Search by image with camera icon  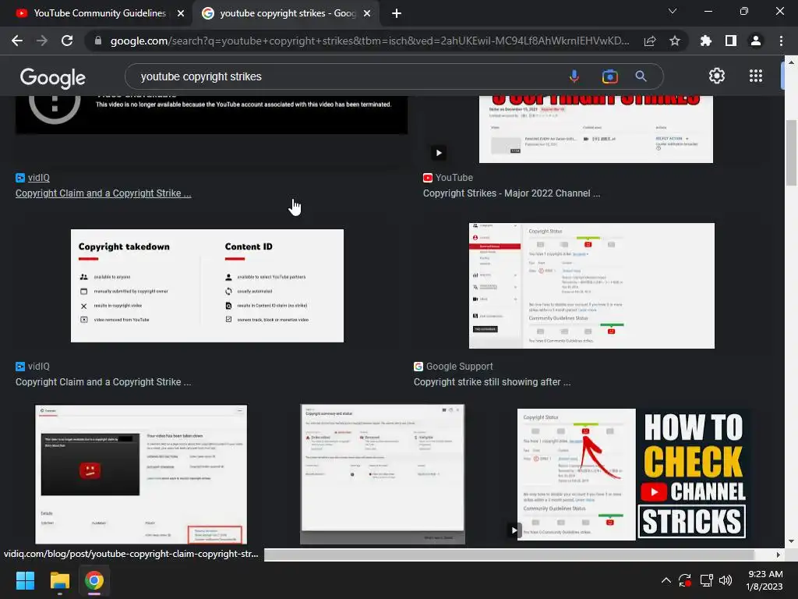pyautogui.click(x=609, y=76)
